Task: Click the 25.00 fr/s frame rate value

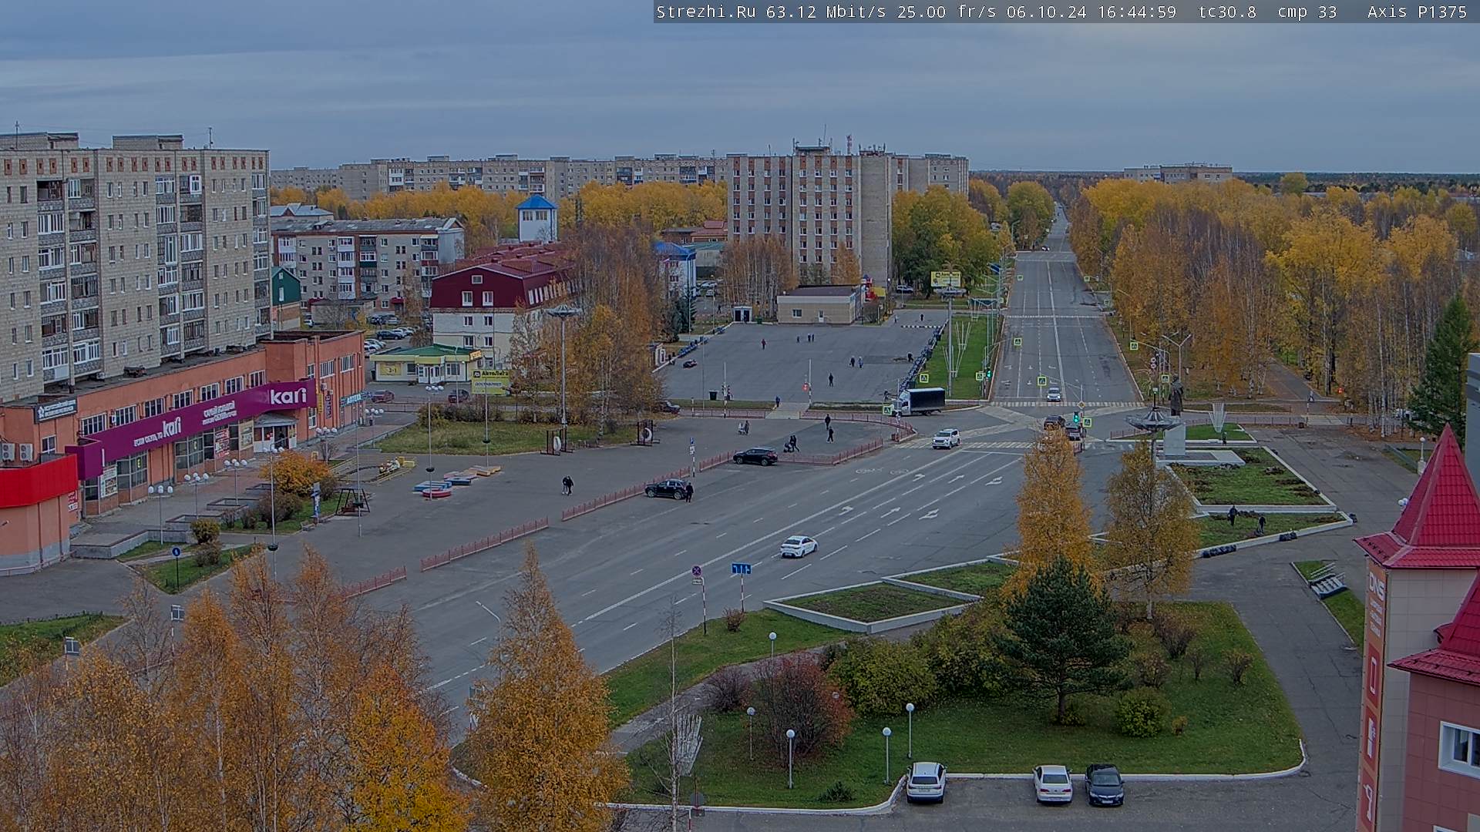Action: [x=947, y=12]
